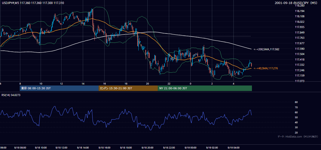Click the RSI 70 level label

(296, 107)
